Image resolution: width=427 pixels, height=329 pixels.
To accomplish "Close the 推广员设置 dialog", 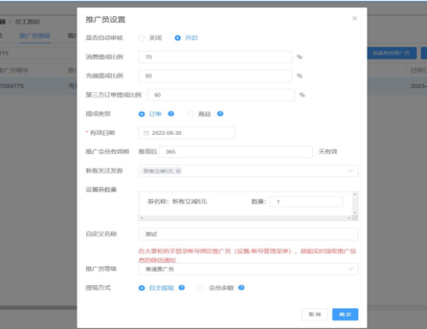I will coord(355,18).
